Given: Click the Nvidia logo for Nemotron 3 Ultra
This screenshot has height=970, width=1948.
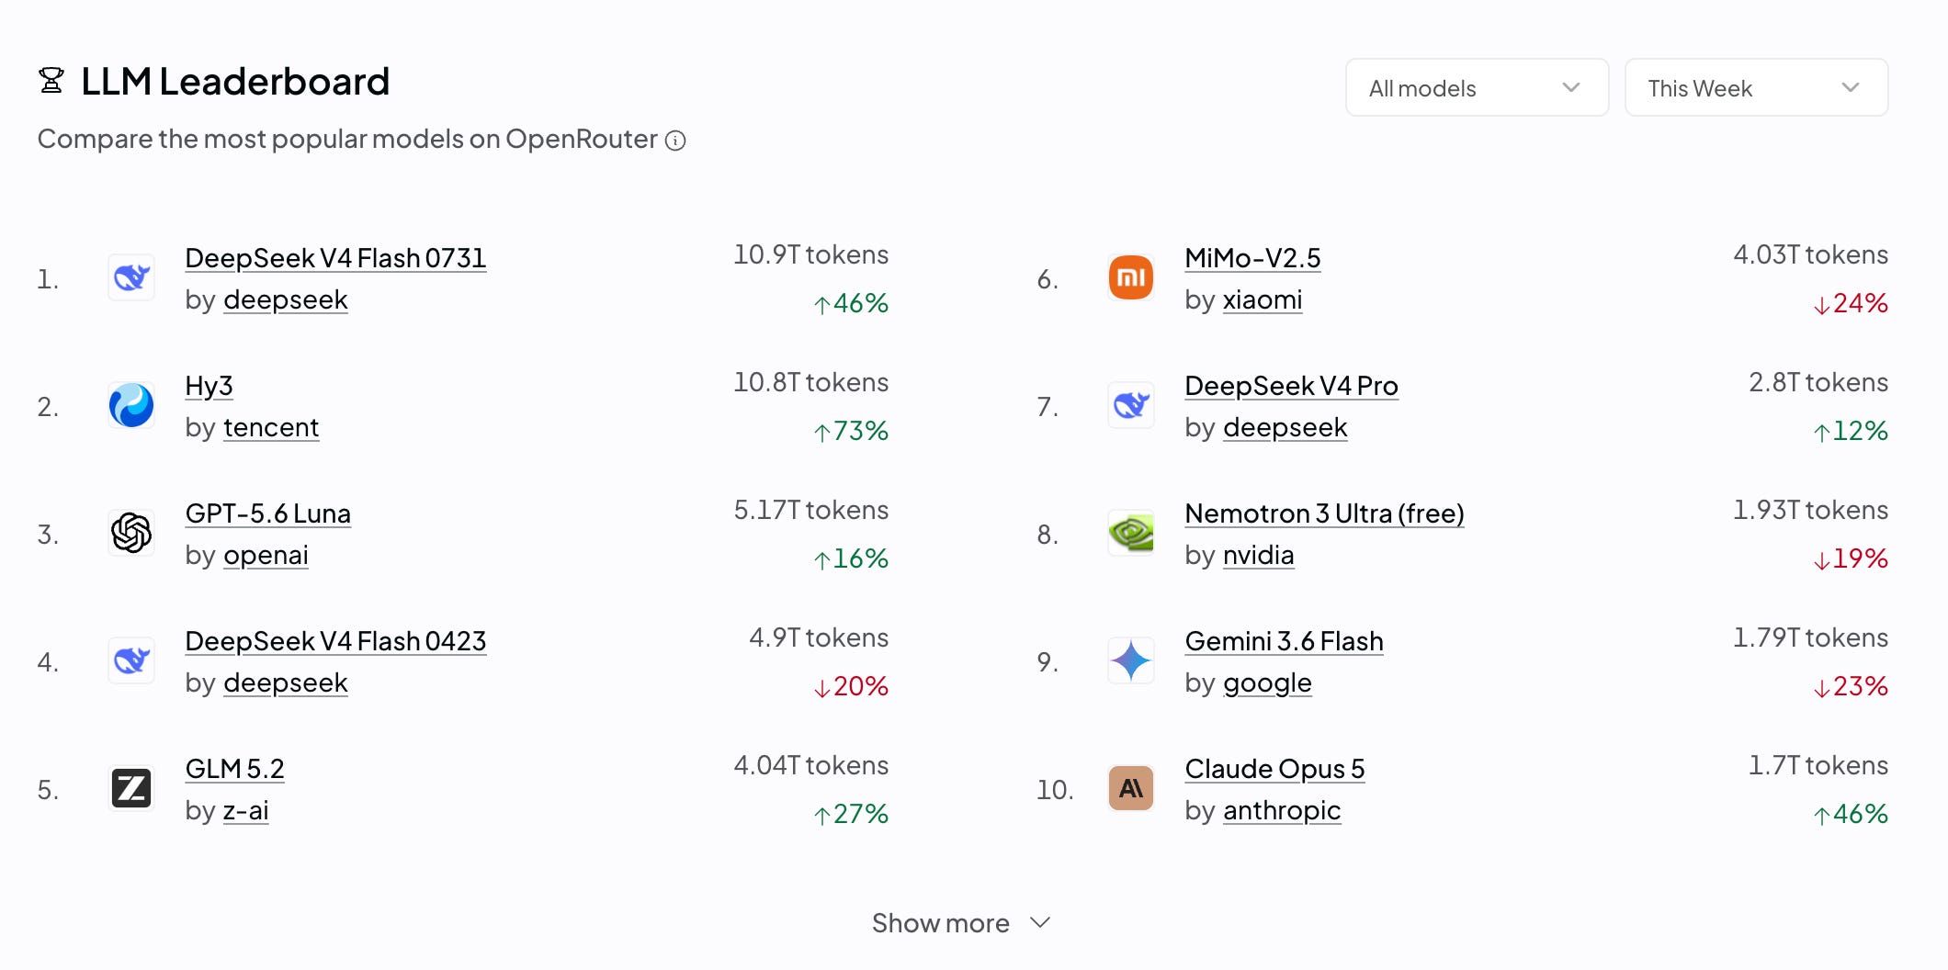Looking at the screenshot, I should (1131, 533).
